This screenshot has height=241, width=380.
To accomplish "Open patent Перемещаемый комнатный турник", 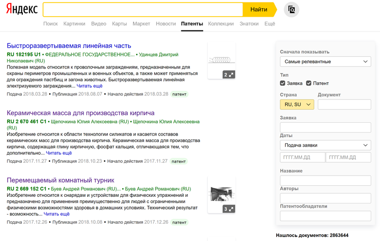I will click(x=60, y=180).
